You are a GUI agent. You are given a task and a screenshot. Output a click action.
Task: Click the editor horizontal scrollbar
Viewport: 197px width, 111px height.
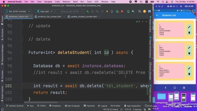coord(41,102)
